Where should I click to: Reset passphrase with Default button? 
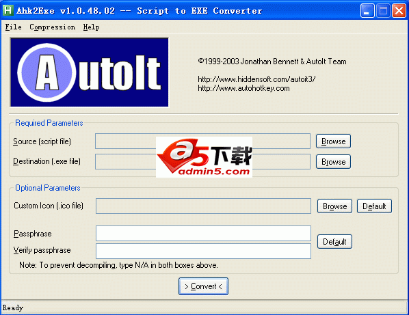click(x=334, y=241)
